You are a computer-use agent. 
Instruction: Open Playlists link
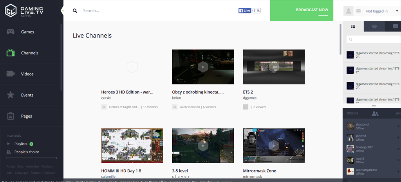click(x=21, y=144)
